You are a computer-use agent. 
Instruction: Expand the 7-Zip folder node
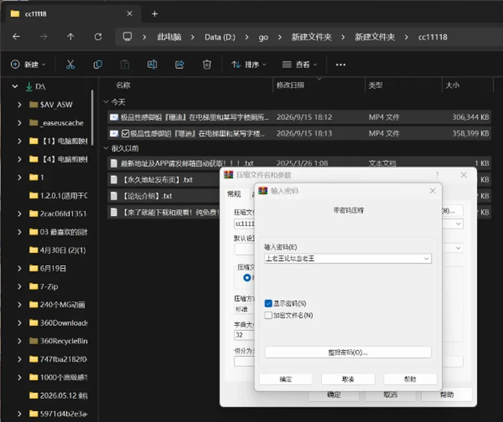coord(19,286)
